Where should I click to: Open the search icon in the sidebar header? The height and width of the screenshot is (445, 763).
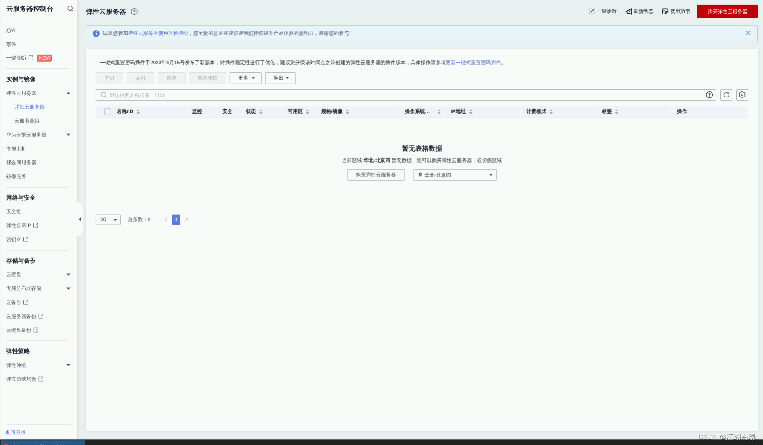pyautogui.click(x=70, y=9)
